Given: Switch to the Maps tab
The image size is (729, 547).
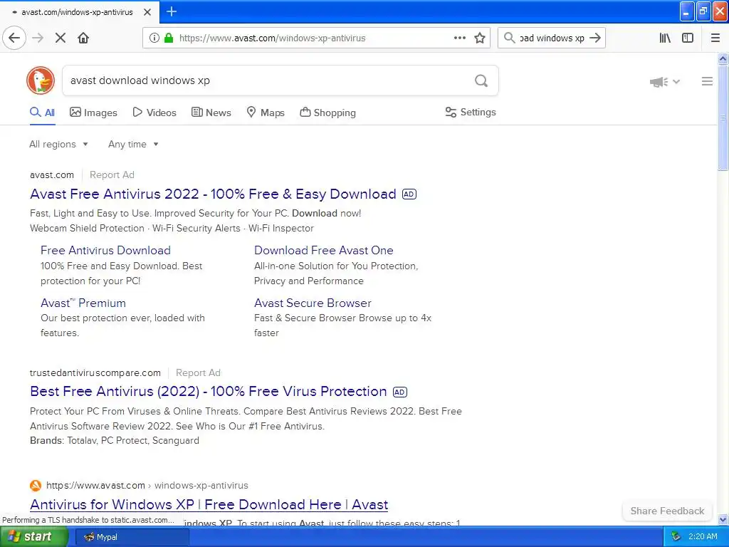Looking at the screenshot, I should click(x=266, y=113).
